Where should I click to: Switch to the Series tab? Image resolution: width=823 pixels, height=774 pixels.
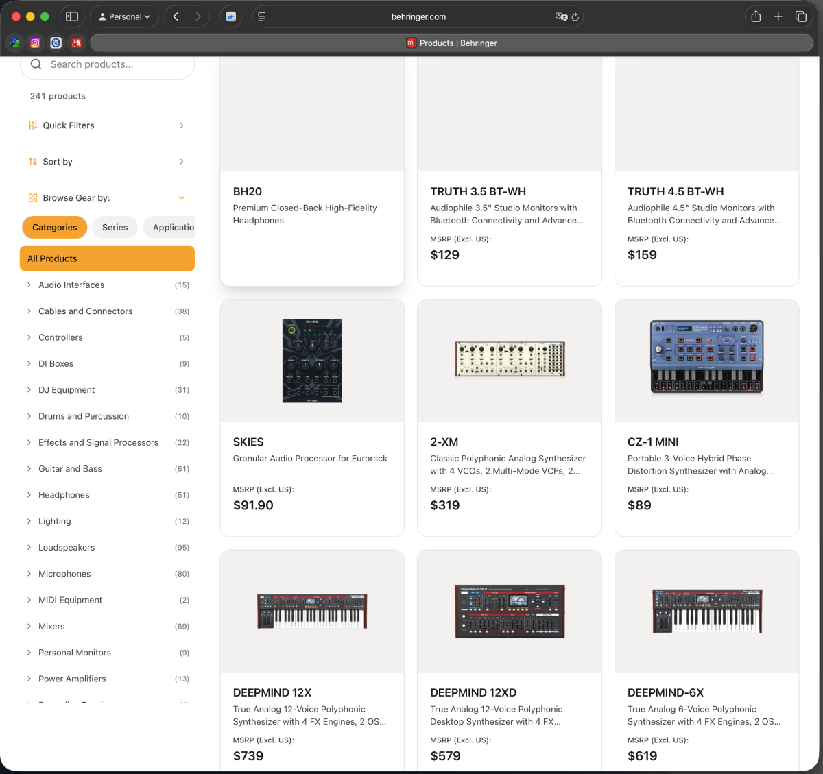click(115, 228)
